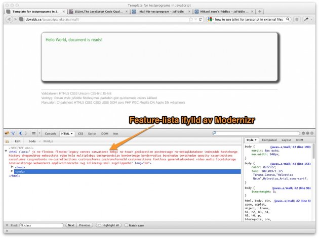Switch to the main DOM panel
The height and width of the screenshot is (238, 319).
(x=105, y=133)
